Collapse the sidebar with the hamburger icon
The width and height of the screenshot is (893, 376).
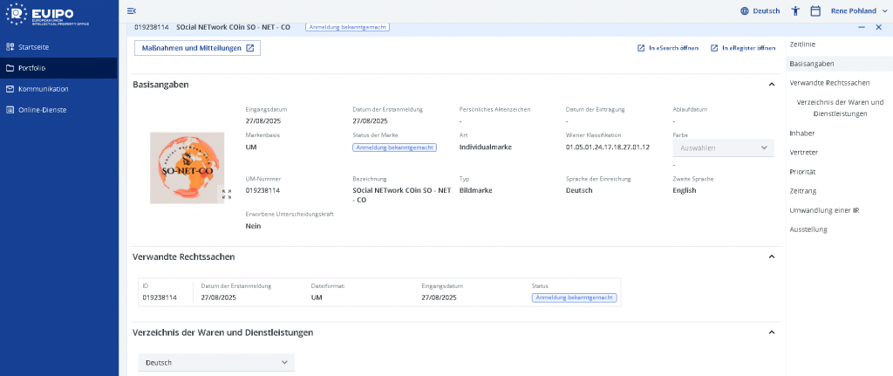(x=132, y=10)
